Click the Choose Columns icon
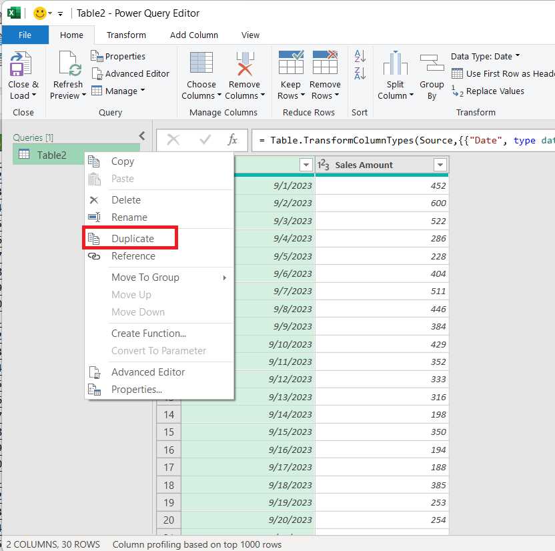This screenshot has width=555, height=551. click(x=201, y=63)
